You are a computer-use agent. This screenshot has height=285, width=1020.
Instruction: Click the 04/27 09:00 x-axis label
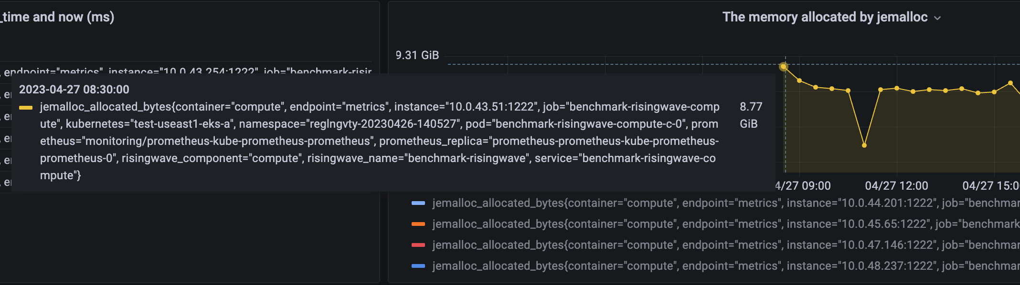tap(803, 186)
